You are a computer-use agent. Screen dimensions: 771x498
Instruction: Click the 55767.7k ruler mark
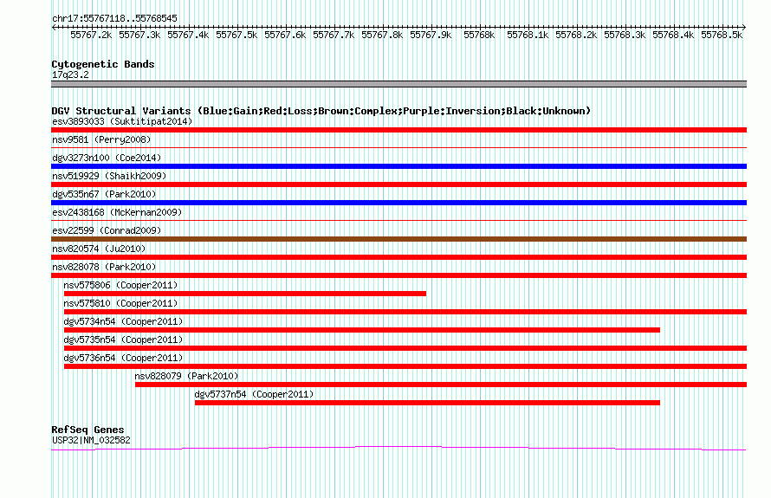tap(334, 35)
